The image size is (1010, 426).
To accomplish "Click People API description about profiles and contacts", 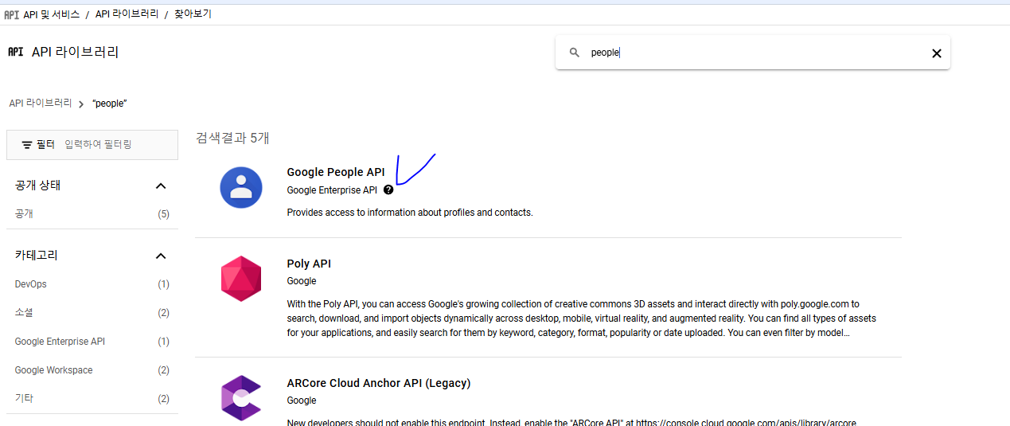I will 410,213.
